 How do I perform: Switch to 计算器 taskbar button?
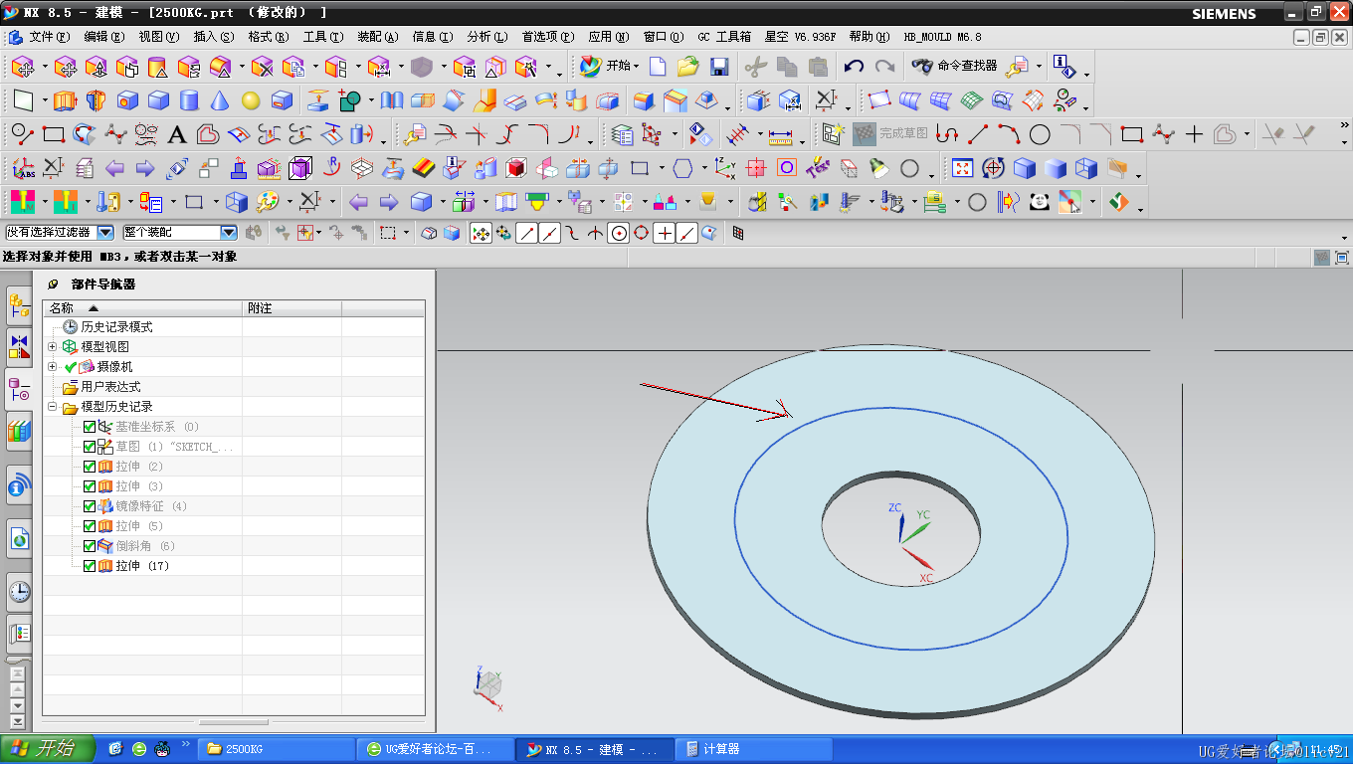753,749
